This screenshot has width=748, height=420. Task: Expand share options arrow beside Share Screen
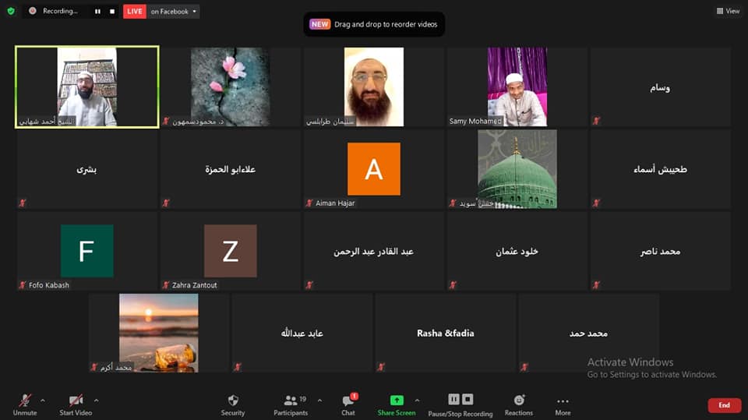click(418, 401)
